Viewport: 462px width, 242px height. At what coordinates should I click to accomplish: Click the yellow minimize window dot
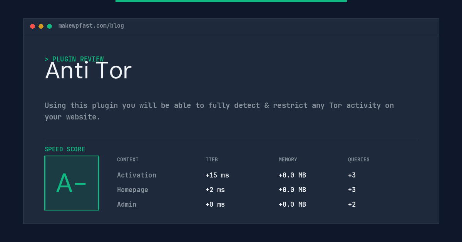41,26
